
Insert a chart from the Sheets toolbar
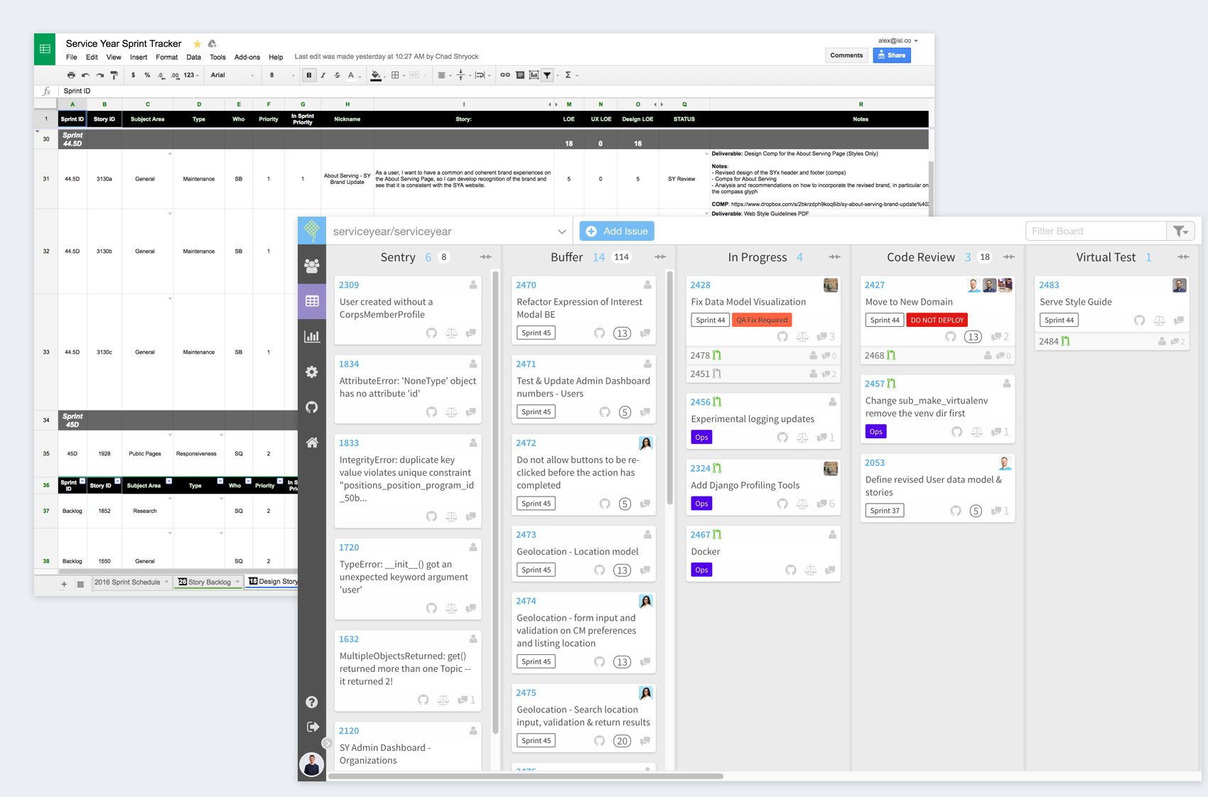[x=534, y=75]
